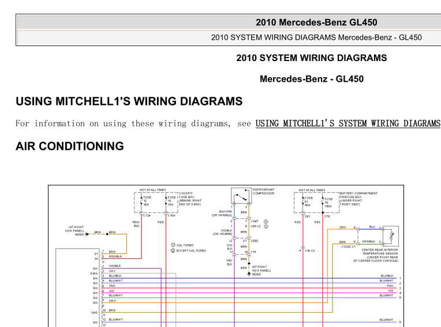Viewport: 441px width, 327px height.
Task: Click the 'C91' connector label
Action: pyautogui.click(x=307, y=216)
